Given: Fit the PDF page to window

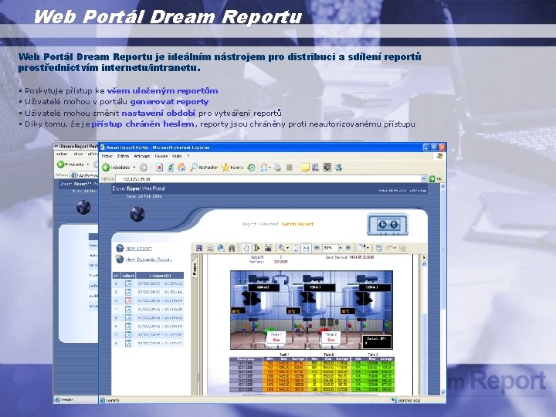Looking at the screenshot, I should click(296, 248).
